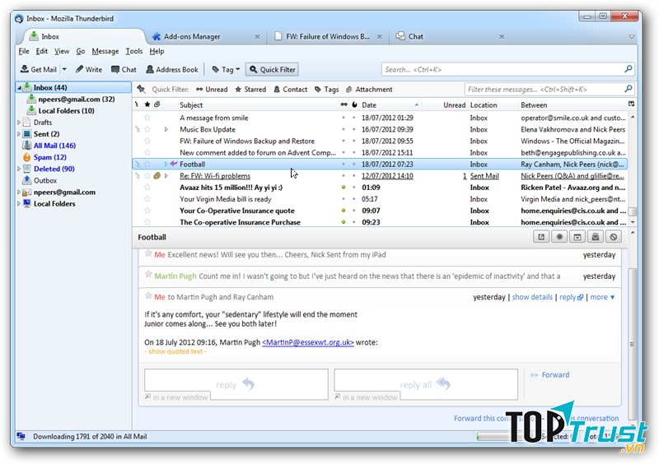Expand the Drafts folder
Screen dimensions: 659x464
point(19,123)
